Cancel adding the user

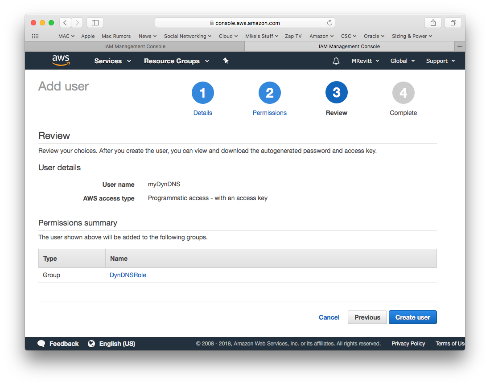pyautogui.click(x=329, y=317)
